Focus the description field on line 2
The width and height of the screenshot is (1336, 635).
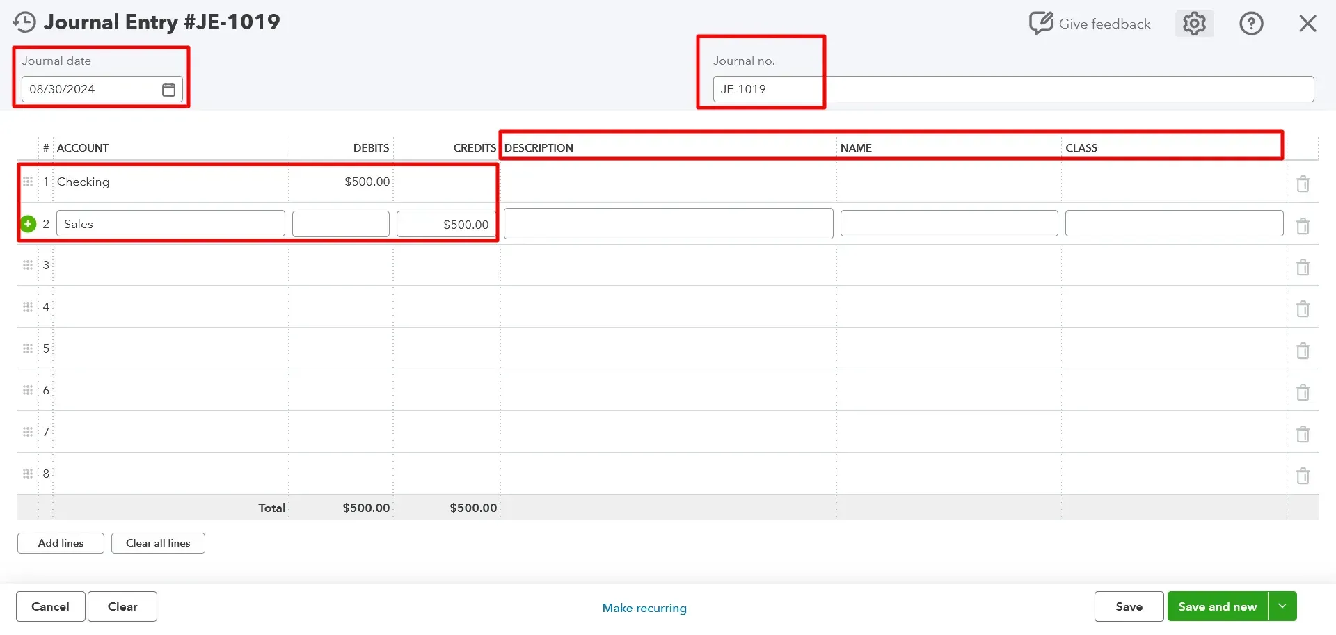point(668,224)
